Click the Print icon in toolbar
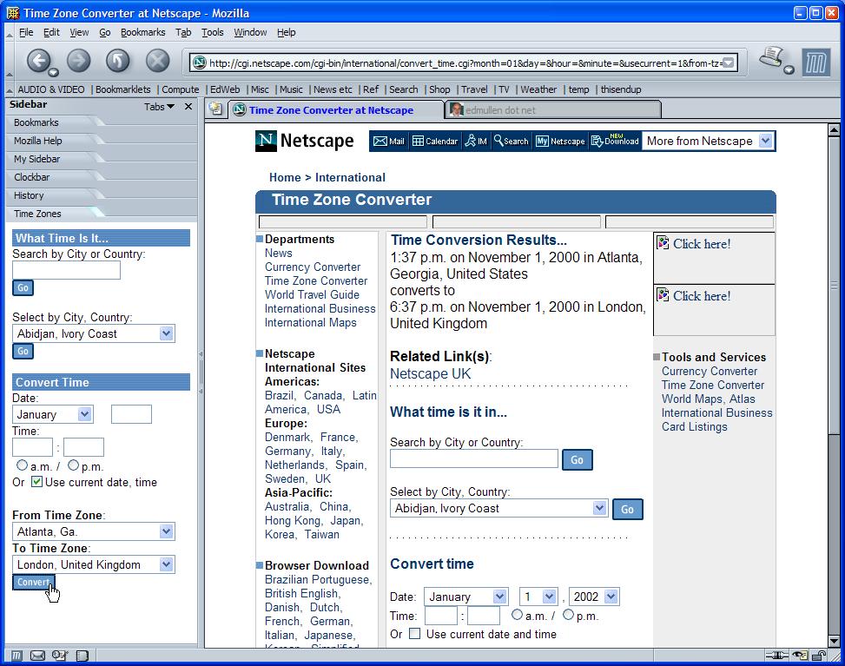845x666 pixels. point(771,59)
